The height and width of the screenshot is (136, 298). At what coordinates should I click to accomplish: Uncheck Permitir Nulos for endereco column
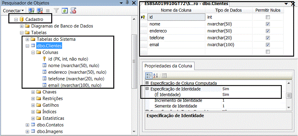pyautogui.click(x=268, y=31)
